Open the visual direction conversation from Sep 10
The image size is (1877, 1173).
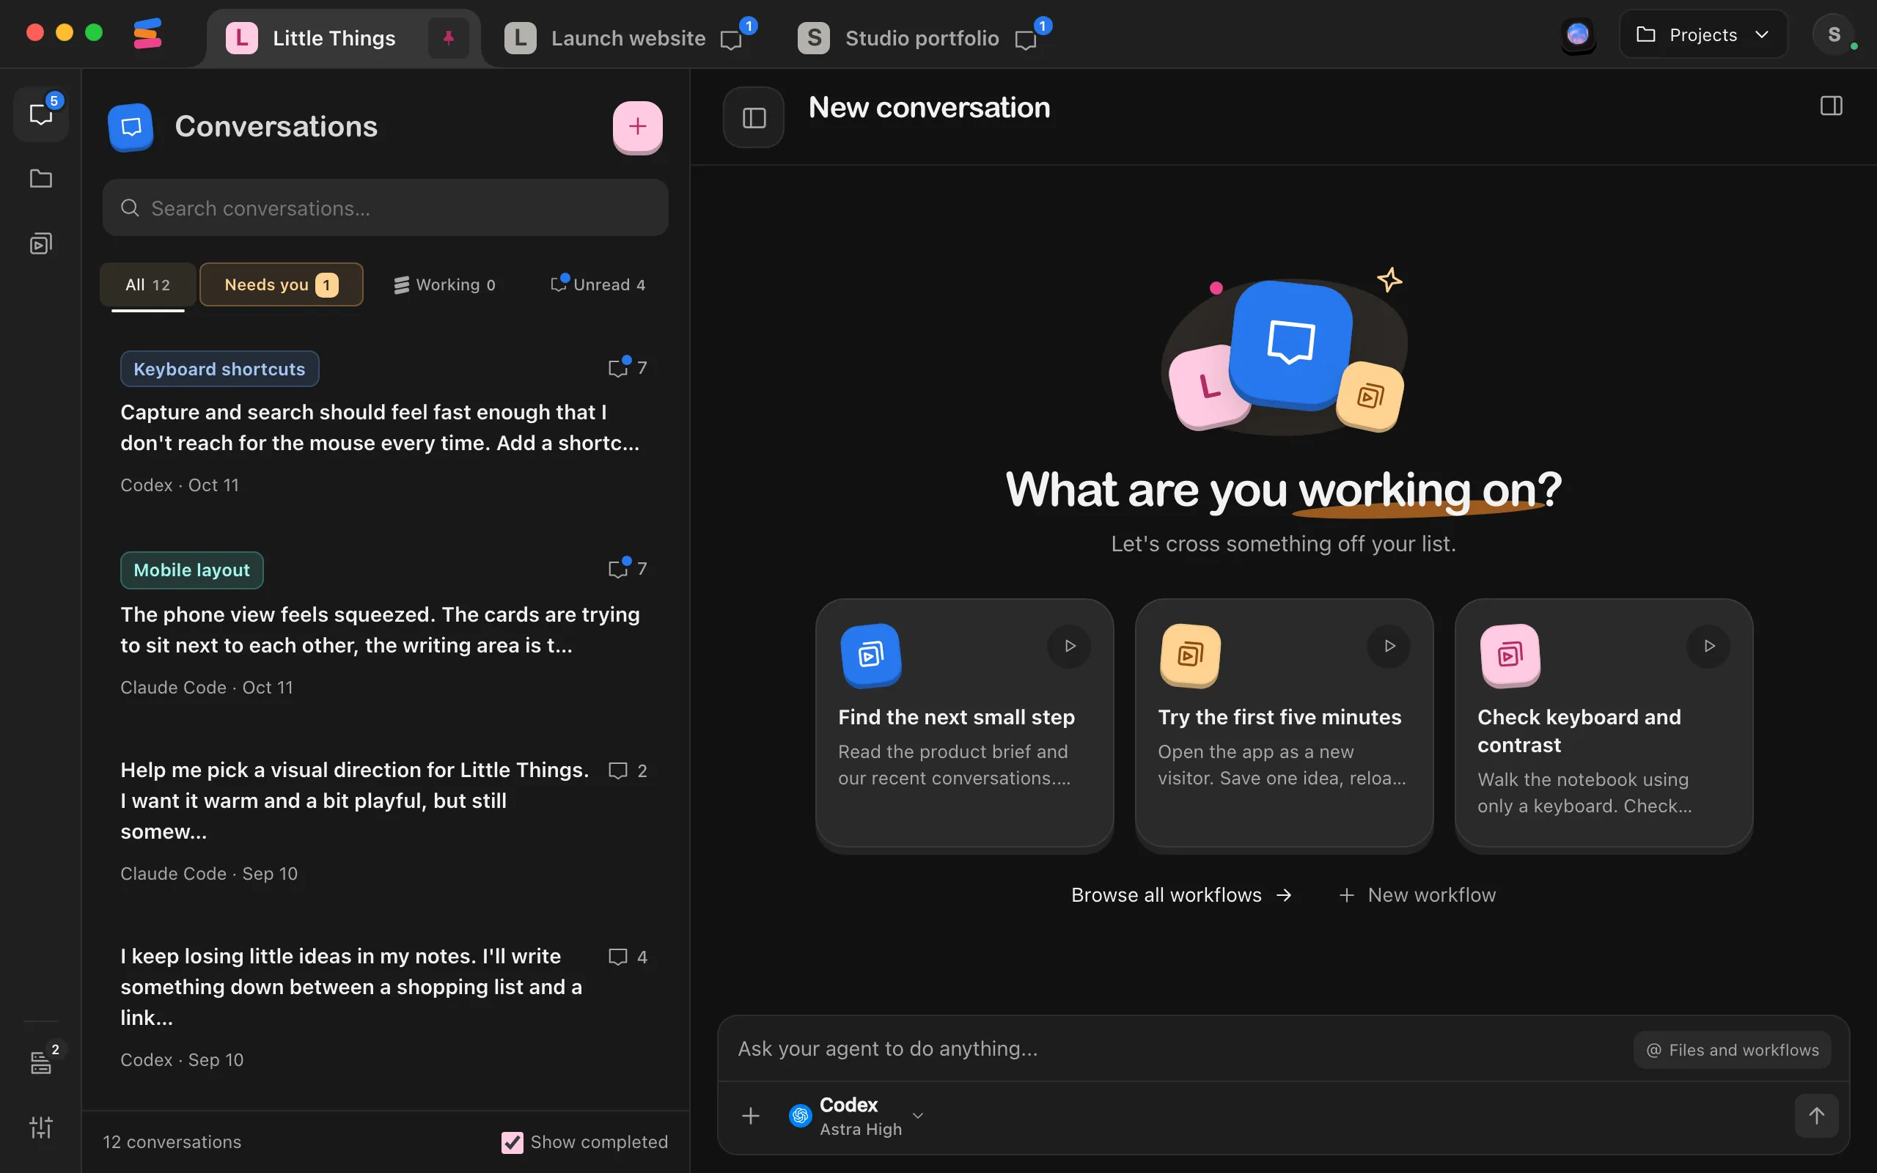(384, 821)
